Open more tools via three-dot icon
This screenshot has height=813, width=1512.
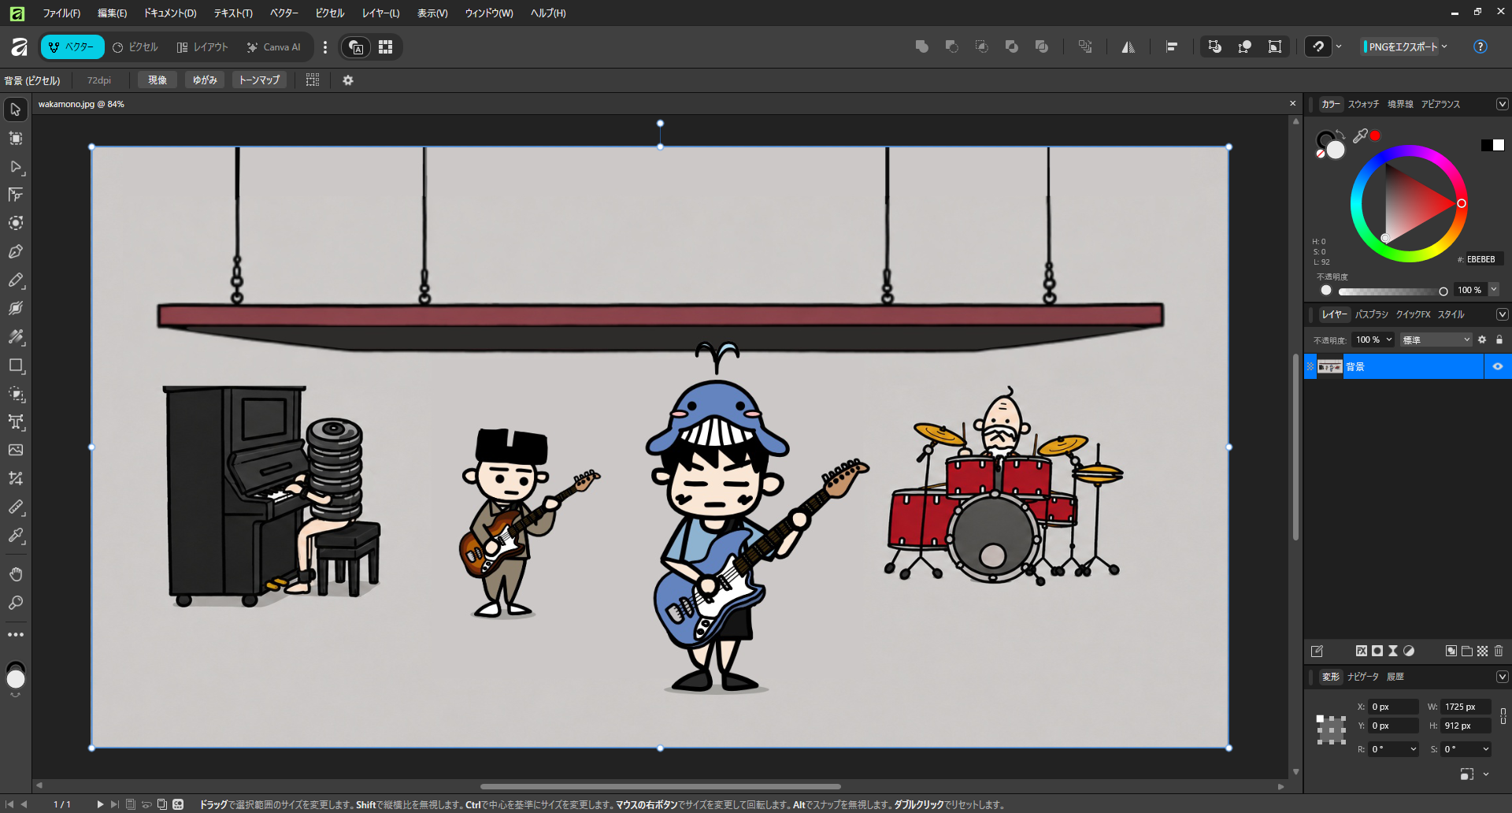16,634
